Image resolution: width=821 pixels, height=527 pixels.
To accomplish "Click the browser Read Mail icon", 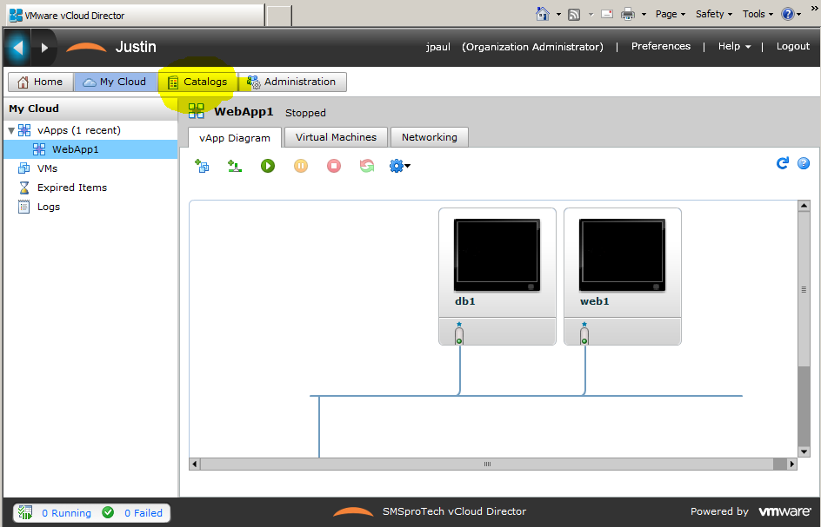I will (607, 14).
